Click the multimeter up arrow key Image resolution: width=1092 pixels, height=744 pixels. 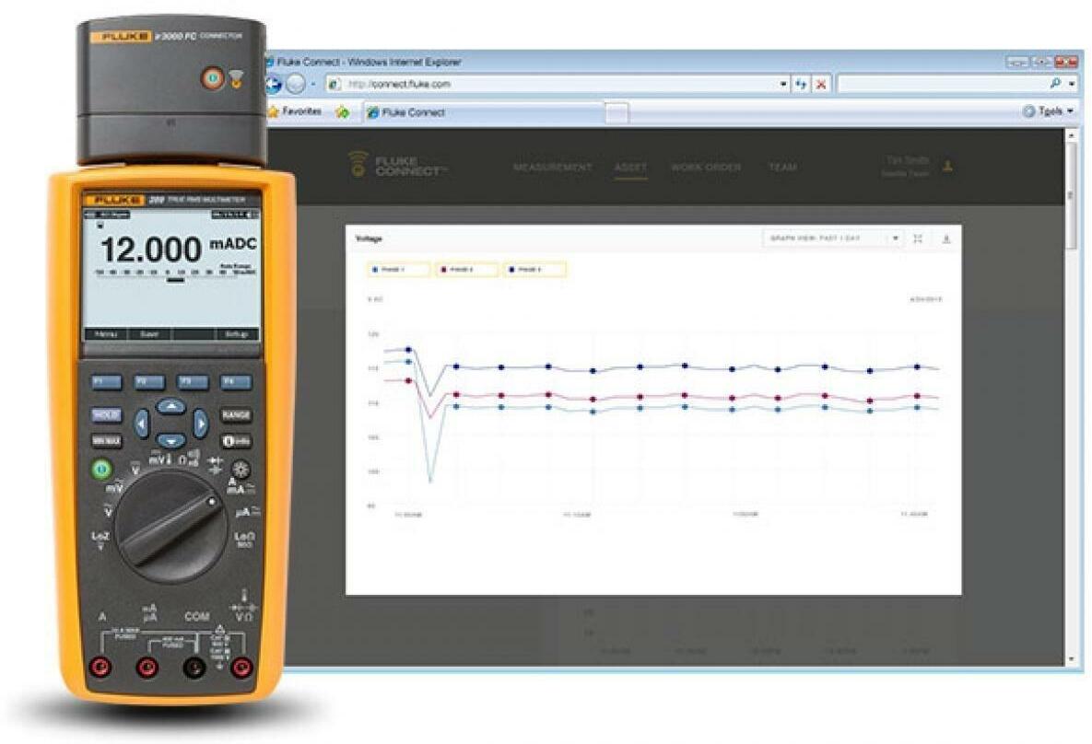[170, 406]
